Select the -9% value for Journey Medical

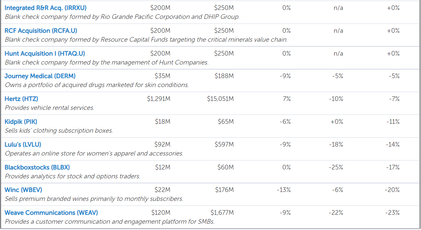[285, 76]
